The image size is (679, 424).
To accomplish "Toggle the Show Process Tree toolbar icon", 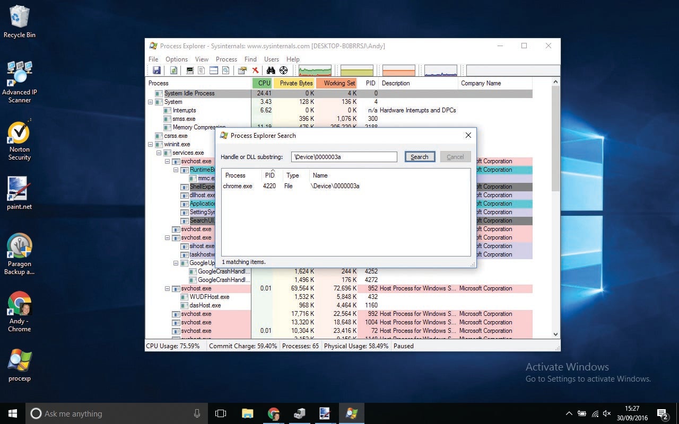I will pyautogui.click(x=202, y=70).
